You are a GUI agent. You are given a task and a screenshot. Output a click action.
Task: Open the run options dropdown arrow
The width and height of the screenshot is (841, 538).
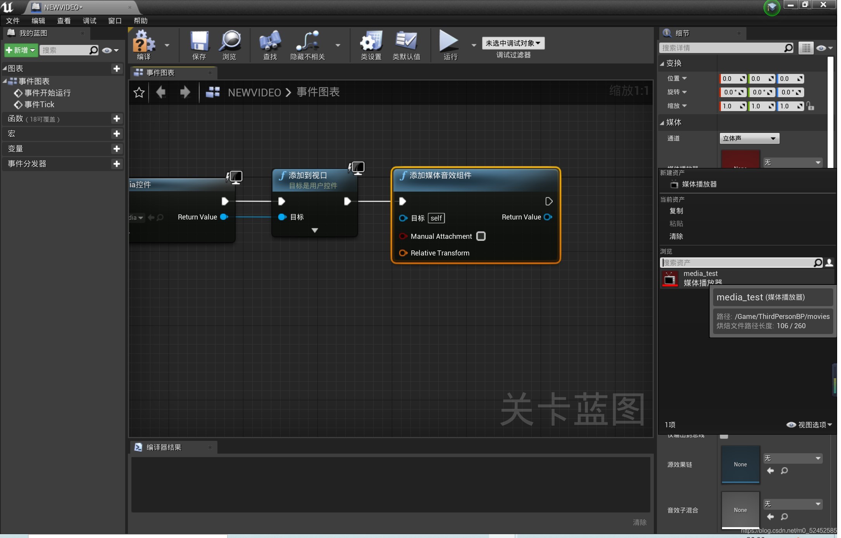474,45
